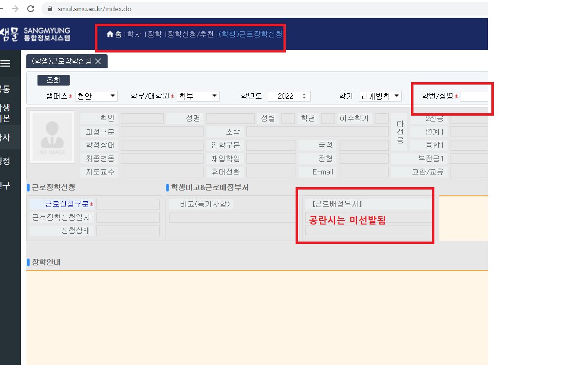Open the hamburger menu in the sidebar
This screenshot has width=561, height=365.
click(5, 64)
